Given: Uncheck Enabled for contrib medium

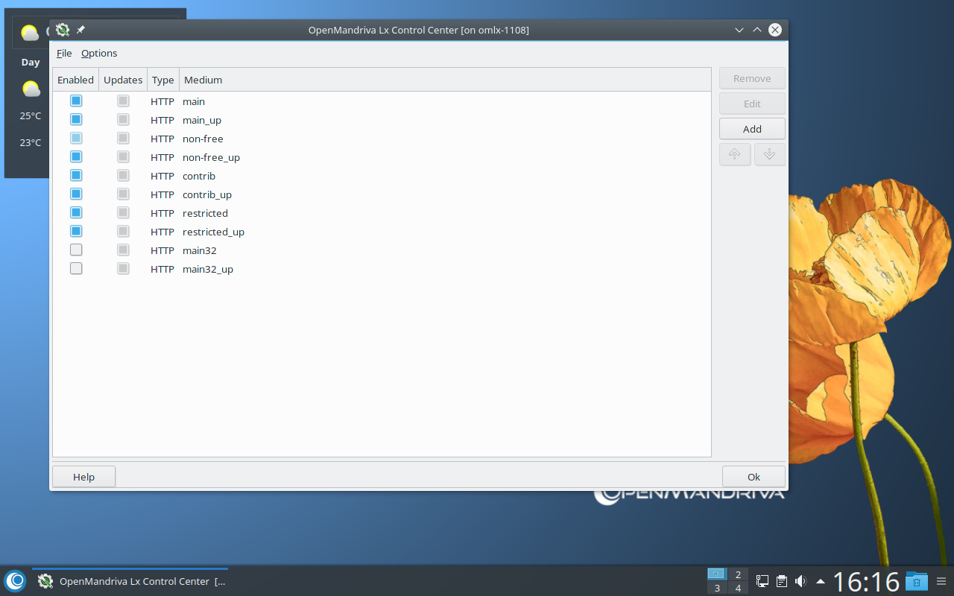Looking at the screenshot, I should point(76,175).
